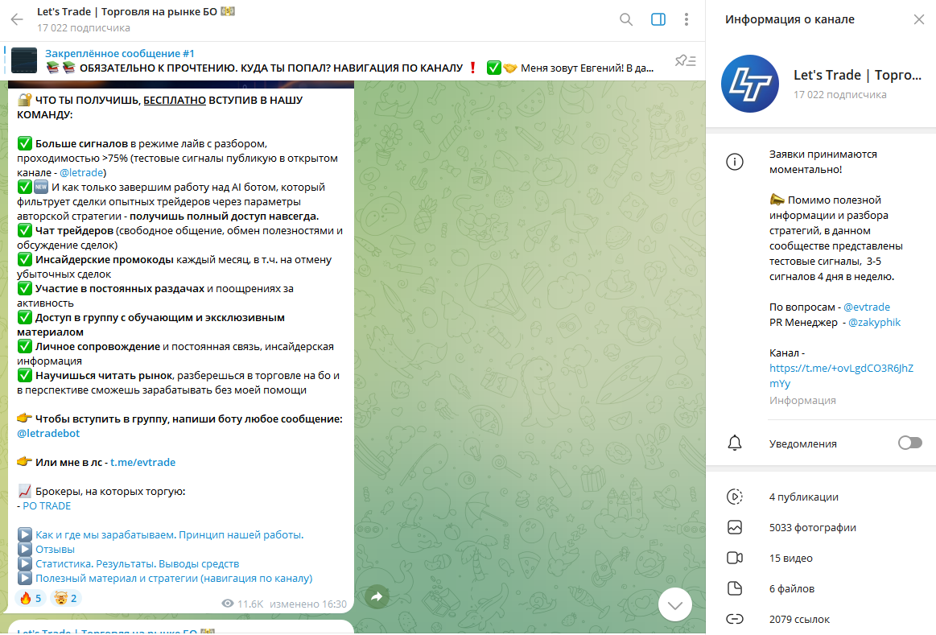The image size is (936, 635).
Task: Click the 11.6K views counter
Action: pyautogui.click(x=242, y=604)
